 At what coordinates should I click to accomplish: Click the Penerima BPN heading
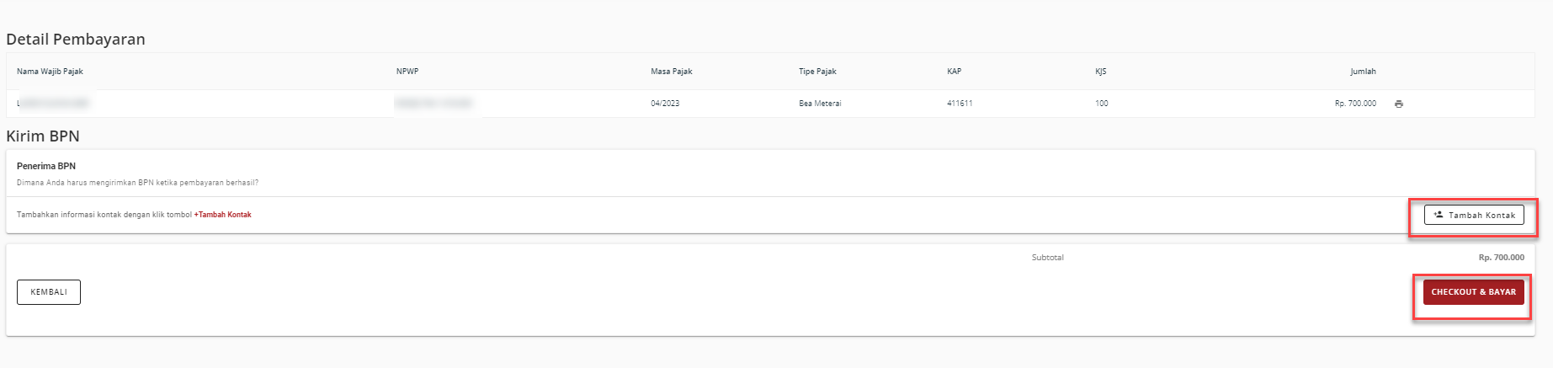(46, 166)
